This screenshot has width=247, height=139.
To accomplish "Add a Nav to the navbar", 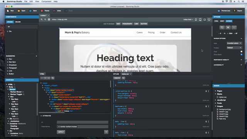I will [x=118, y=24].
